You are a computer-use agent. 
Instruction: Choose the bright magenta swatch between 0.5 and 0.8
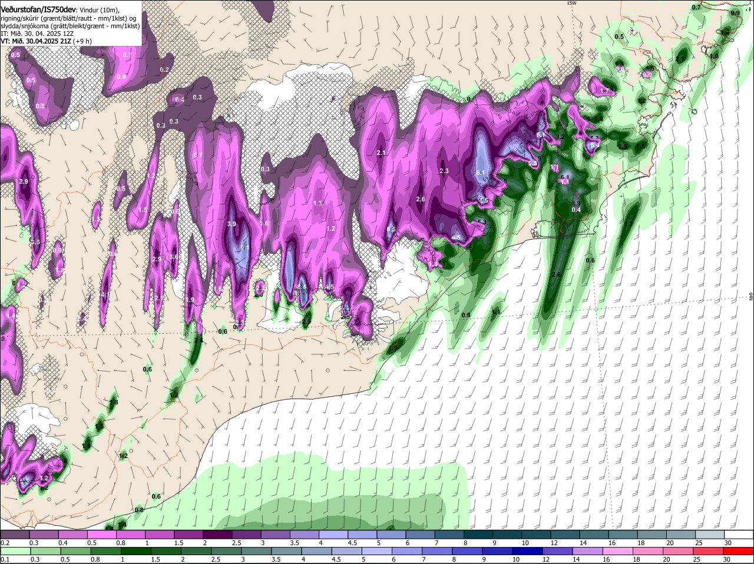point(102,534)
